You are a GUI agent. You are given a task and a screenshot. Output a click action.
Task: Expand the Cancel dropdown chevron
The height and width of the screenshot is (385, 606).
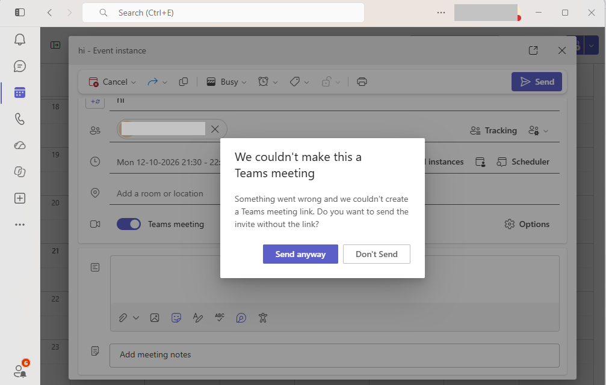pos(134,82)
